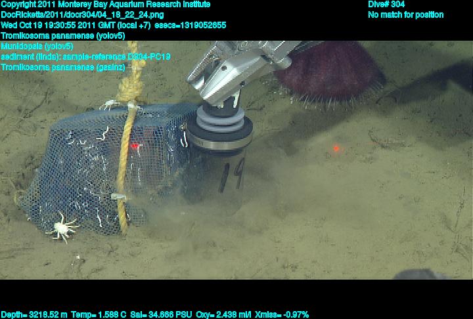Click the red laser dot on the mesh bag
Screen dimensions: 473x319
click(136, 146)
